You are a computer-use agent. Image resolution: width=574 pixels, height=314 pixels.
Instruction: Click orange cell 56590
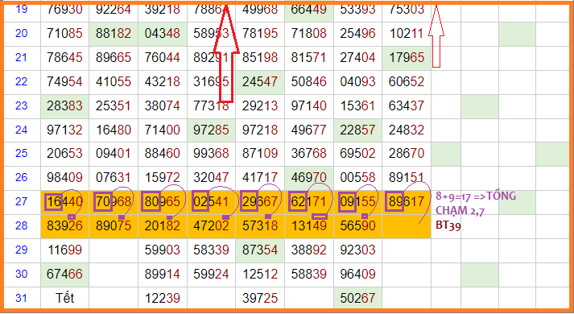pyautogui.click(x=357, y=226)
